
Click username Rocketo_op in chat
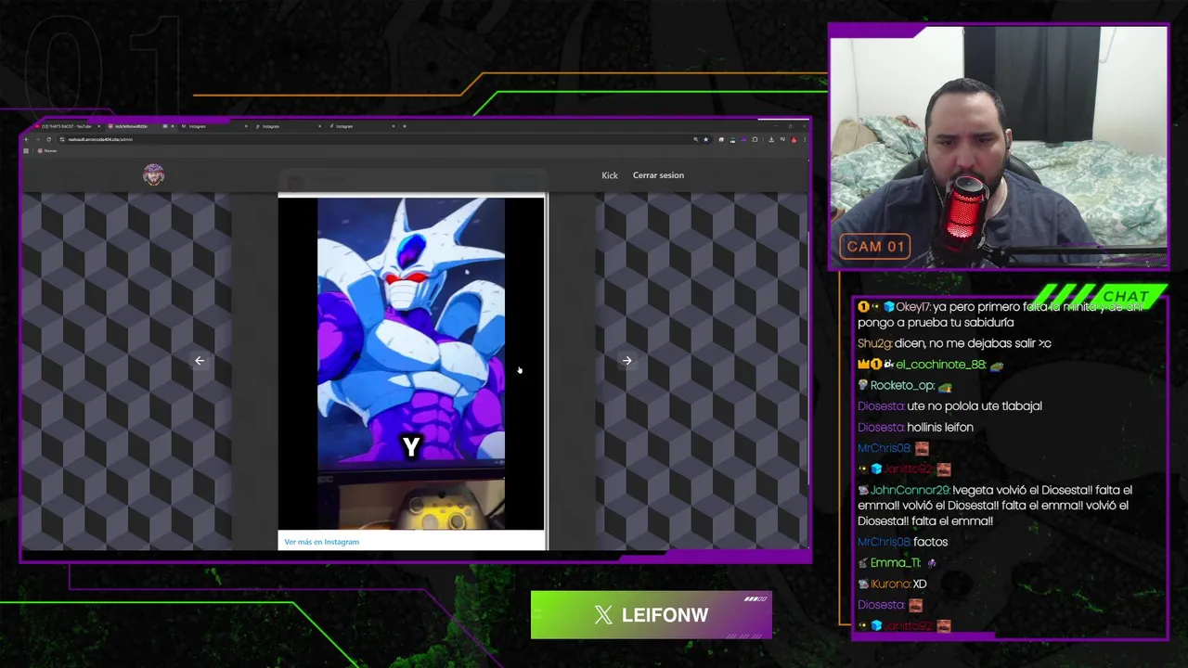coord(902,386)
